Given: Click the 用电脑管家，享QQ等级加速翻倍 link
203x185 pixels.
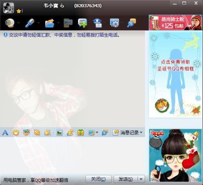Looking at the screenshot, I should [x=36, y=180].
